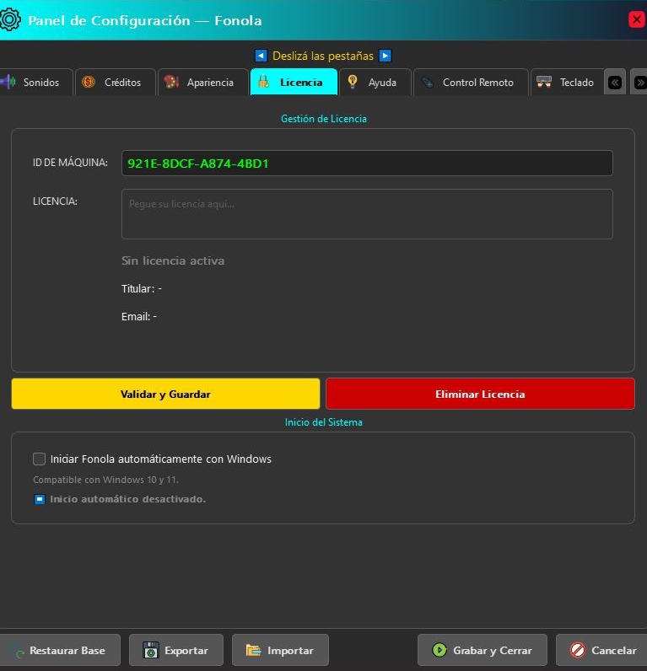Click the gear icon in title bar

click(10, 19)
